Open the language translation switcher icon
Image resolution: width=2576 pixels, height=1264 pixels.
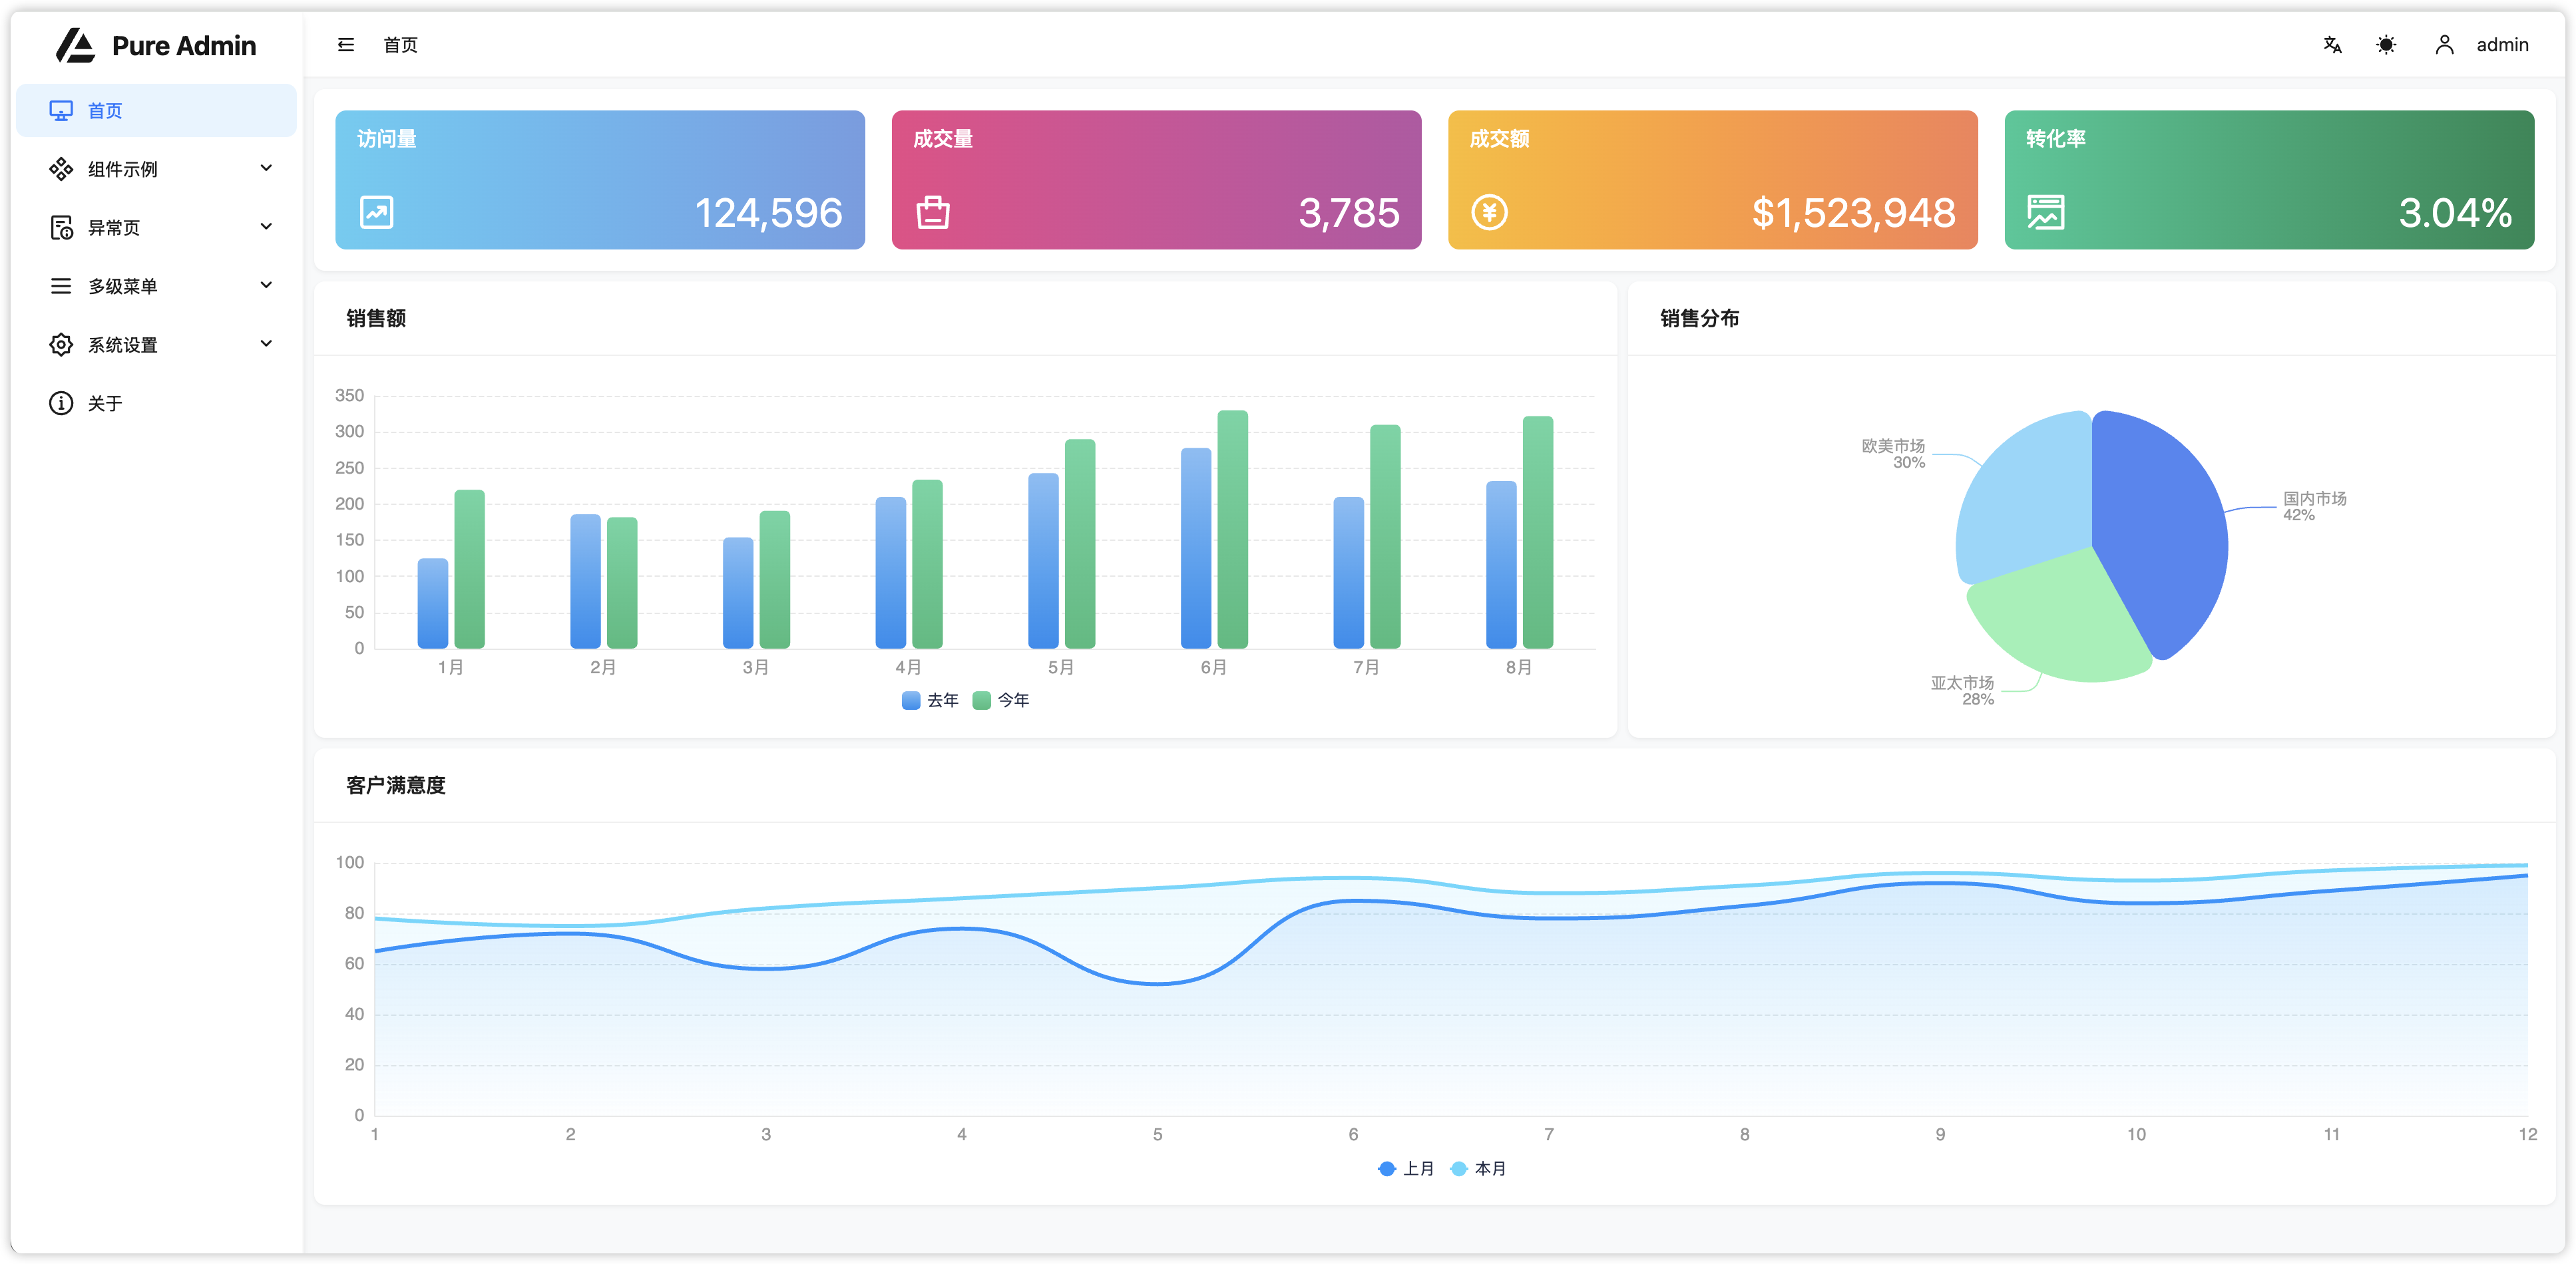point(2332,45)
